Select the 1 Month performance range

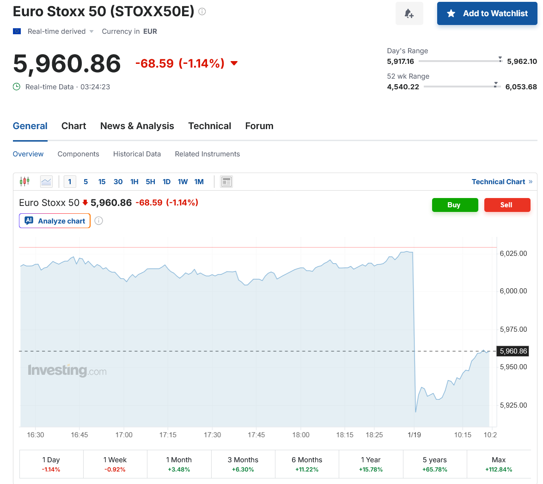(x=179, y=464)
